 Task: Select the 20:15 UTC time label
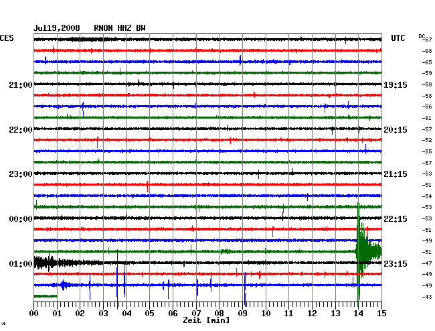coord(396,130)
